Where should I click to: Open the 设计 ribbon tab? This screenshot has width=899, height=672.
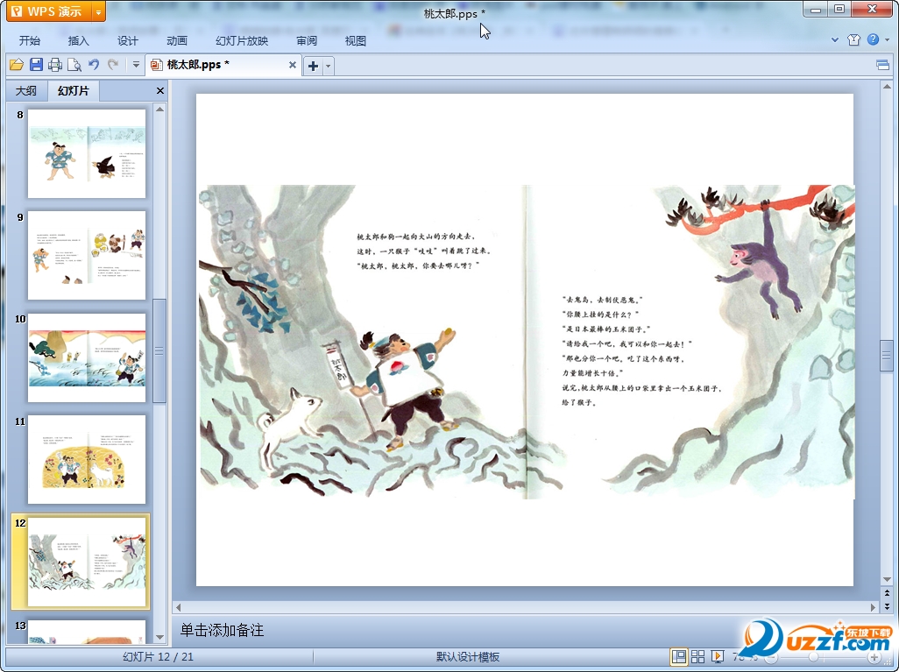pyautogui.click(x=128, y=40)
